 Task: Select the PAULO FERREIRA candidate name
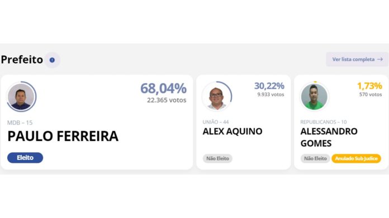pos(63,136)
